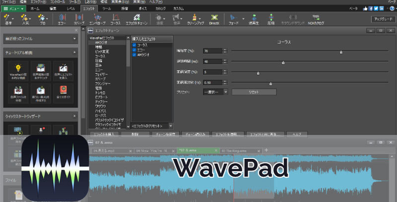Open the 人気 effects icon

pos(25,19)
